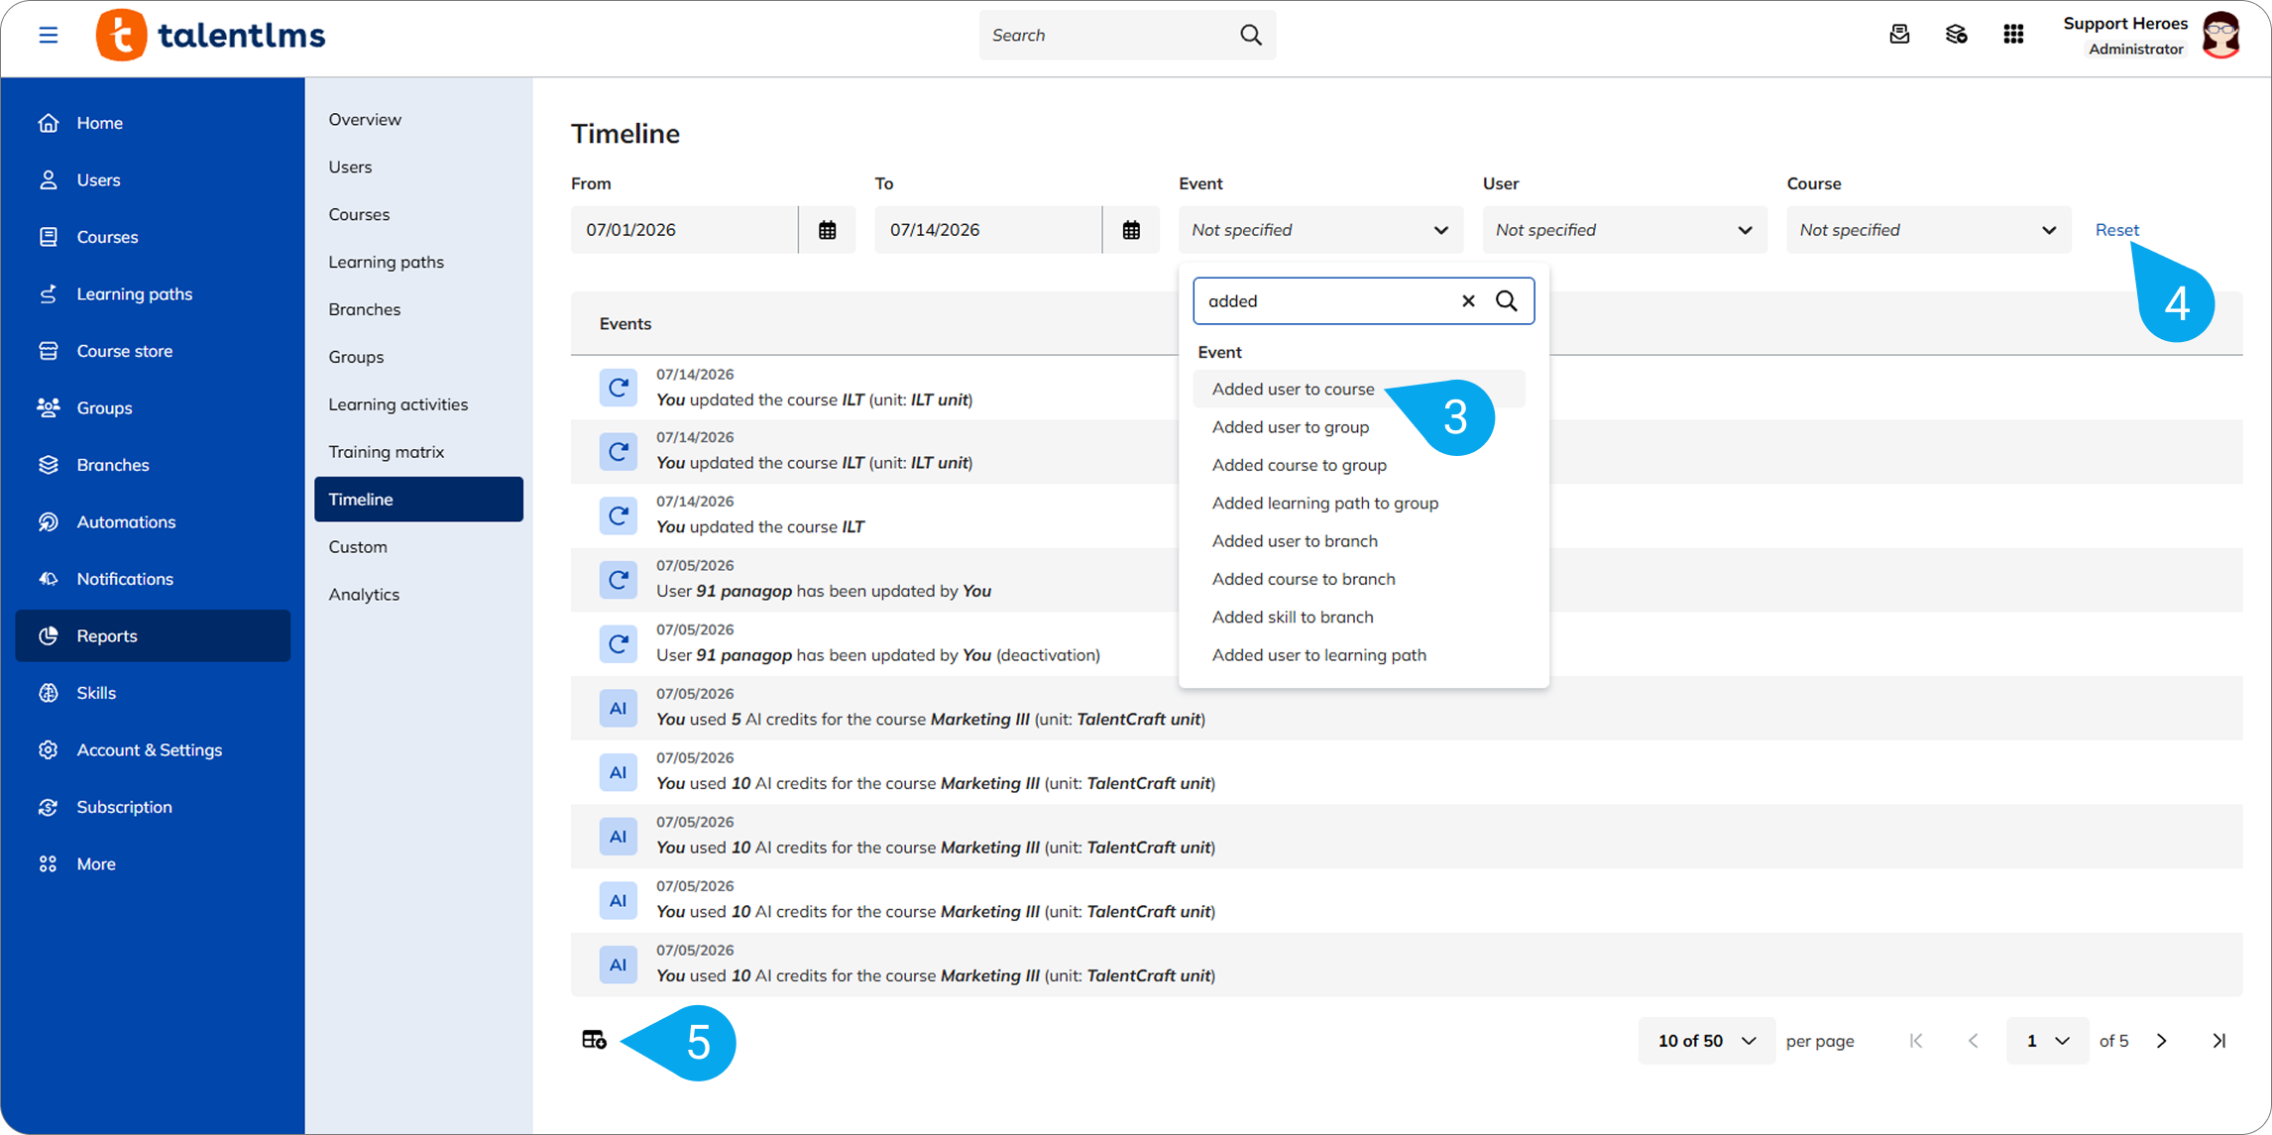Open the To date calendar picker

pos(1131,230)
